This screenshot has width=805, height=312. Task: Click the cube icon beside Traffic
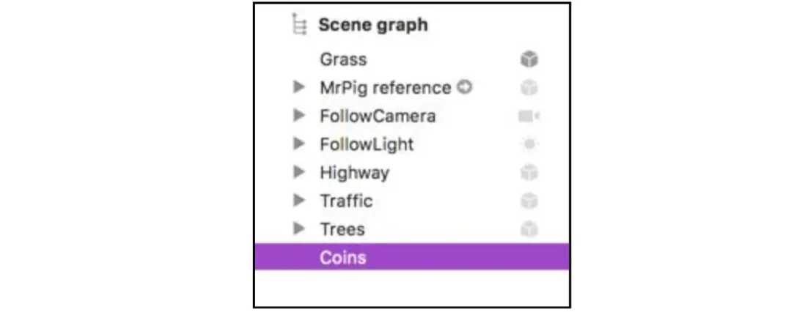pyautogui.click(x=529, y=201)
